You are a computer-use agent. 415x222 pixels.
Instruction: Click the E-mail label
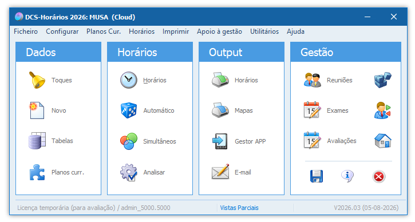(243, 172)
